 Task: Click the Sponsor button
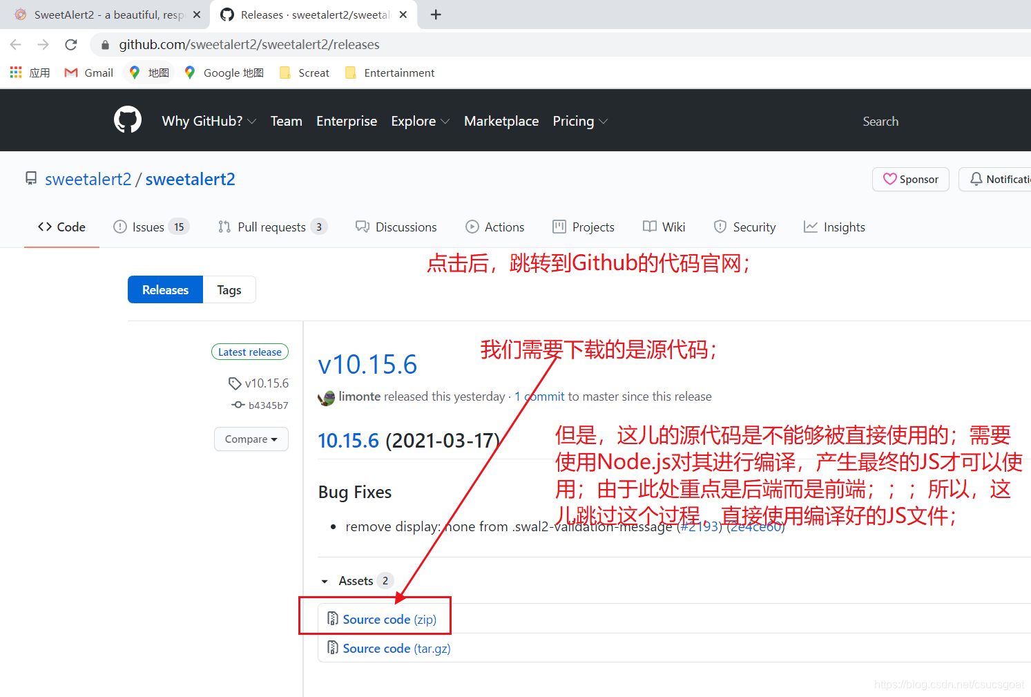pos(910,179)
